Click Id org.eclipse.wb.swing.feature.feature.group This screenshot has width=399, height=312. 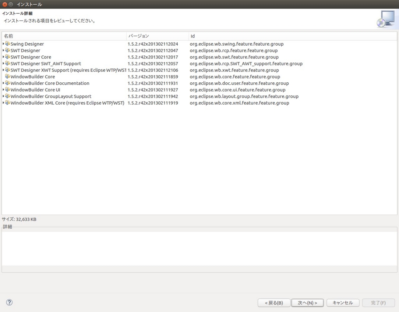click(237, 44)
